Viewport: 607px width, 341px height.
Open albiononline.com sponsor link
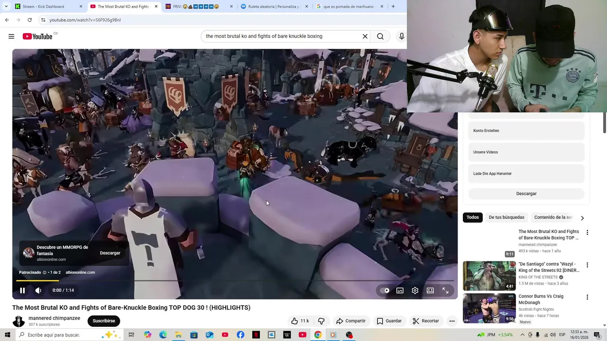[x=80, y=272]
